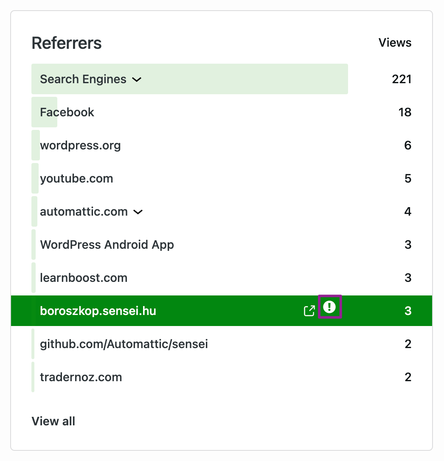Click the automattic.com label
Viewport: 444px width, 461px height.
pos(84,212)
